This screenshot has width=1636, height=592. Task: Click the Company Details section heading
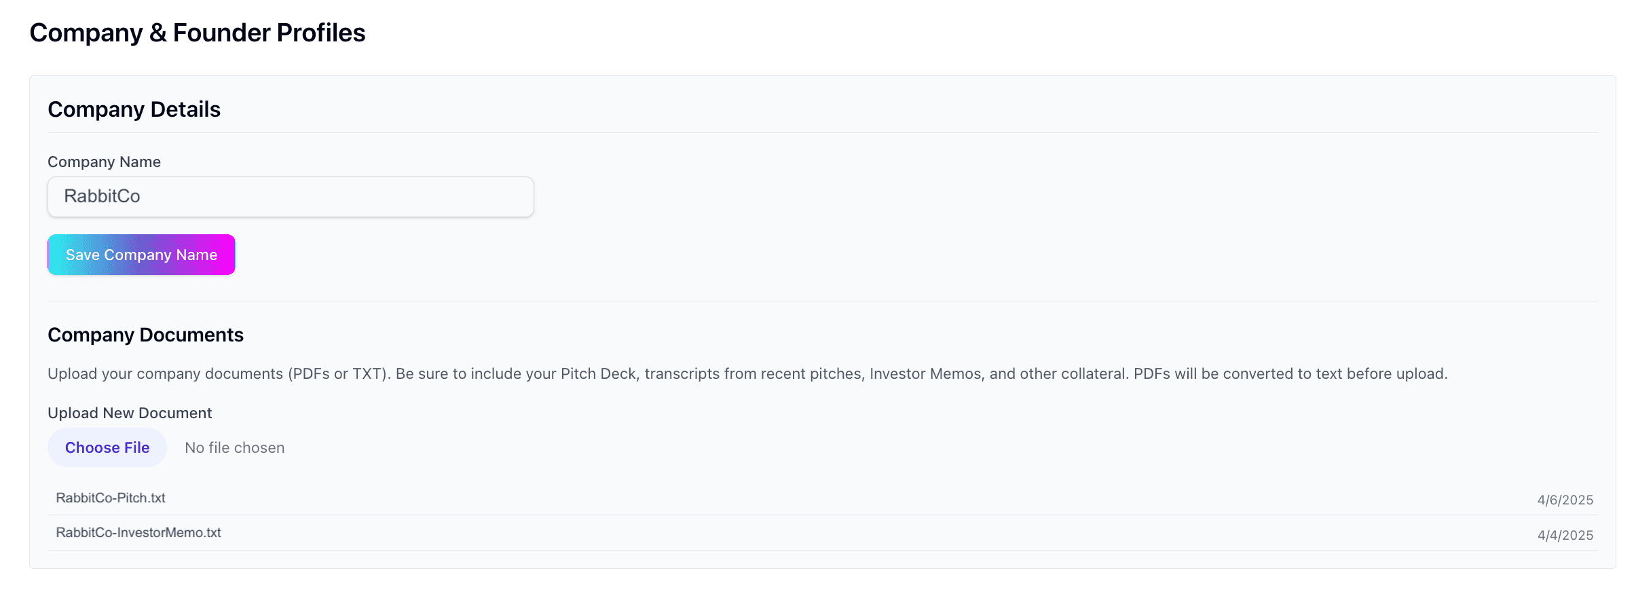pos(134,109)
